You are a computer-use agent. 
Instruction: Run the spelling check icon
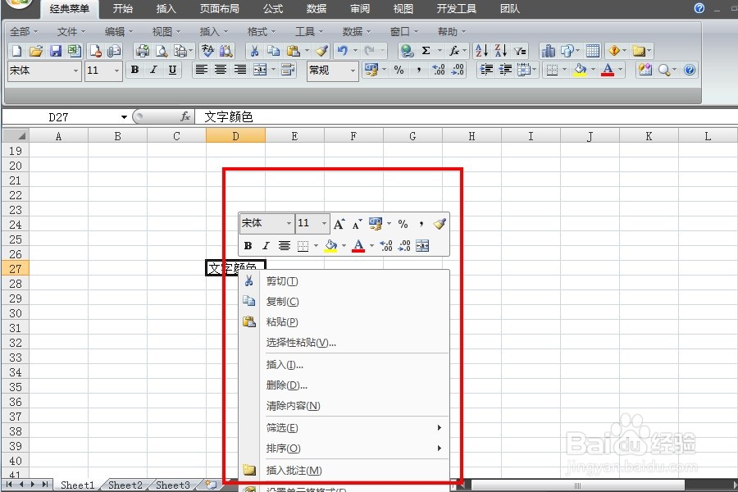tap(207, 50)
